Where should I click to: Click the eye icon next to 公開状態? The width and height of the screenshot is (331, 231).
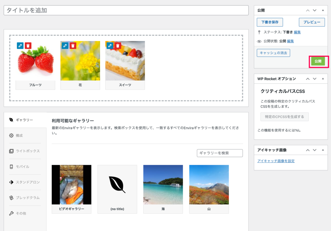tap(259, 41)
